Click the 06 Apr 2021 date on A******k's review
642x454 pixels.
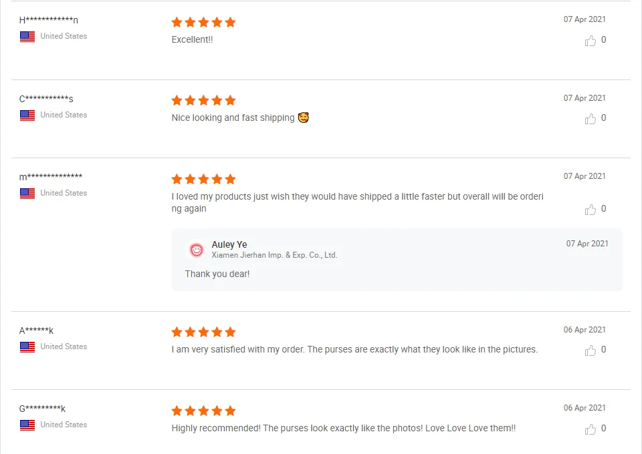click(x=584, y=330)
